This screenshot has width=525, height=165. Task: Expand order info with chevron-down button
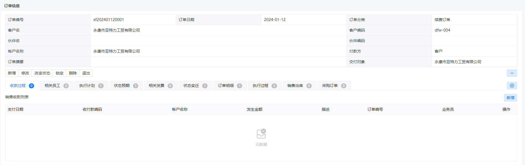(x=512, y=73)
